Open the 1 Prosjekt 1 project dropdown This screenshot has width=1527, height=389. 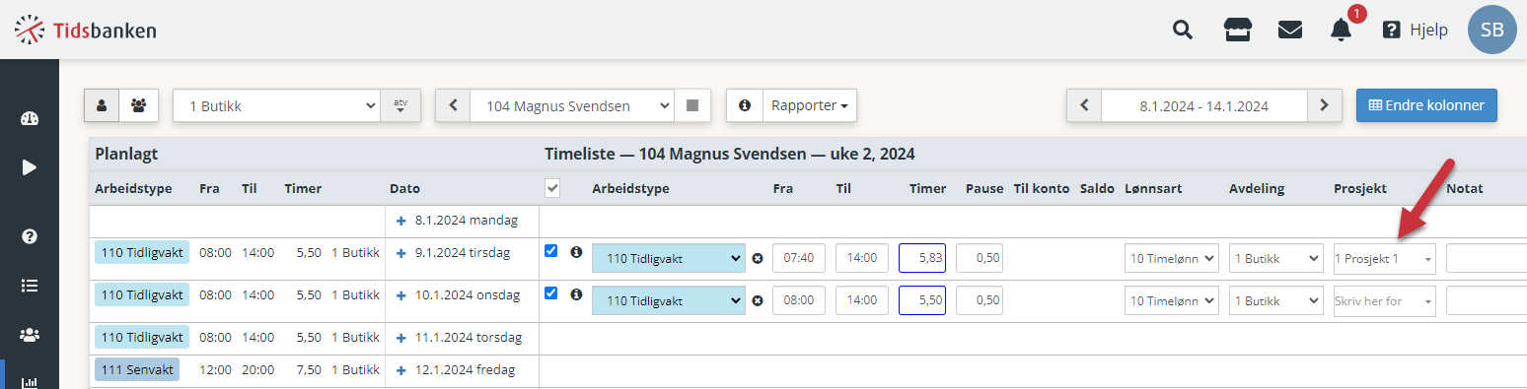(1384, 259)
